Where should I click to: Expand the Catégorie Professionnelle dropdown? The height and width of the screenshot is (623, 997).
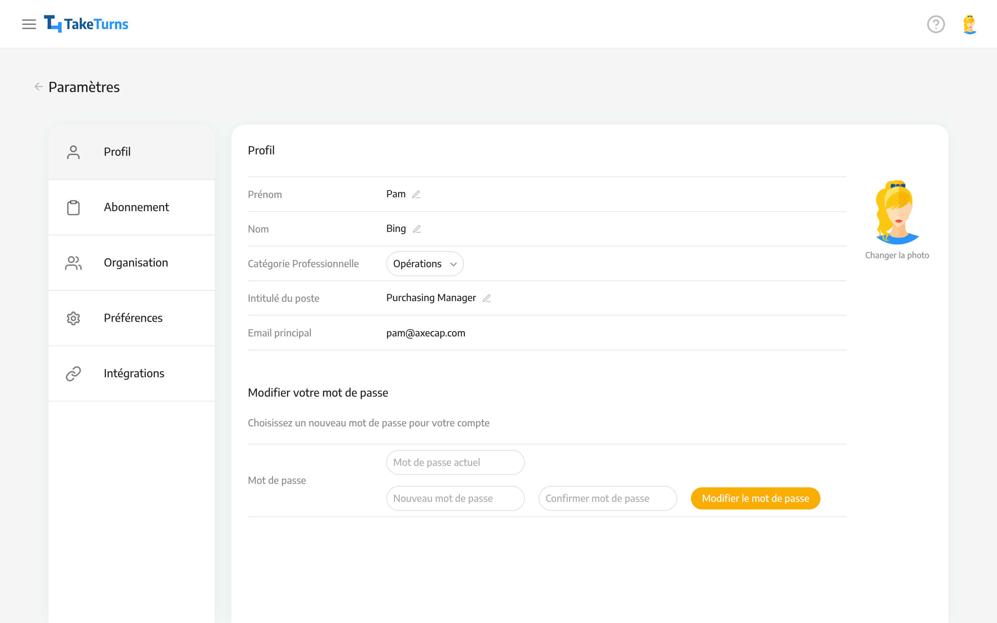424,263
